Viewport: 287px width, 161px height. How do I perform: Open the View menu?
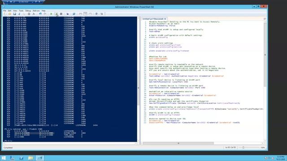pos(15,11)
